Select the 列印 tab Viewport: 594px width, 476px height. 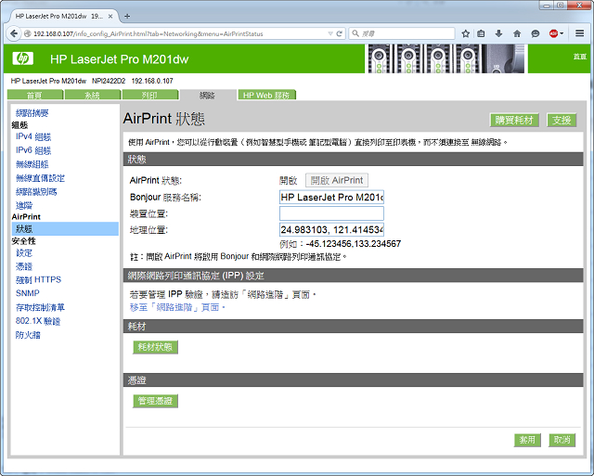pos(149,96)
